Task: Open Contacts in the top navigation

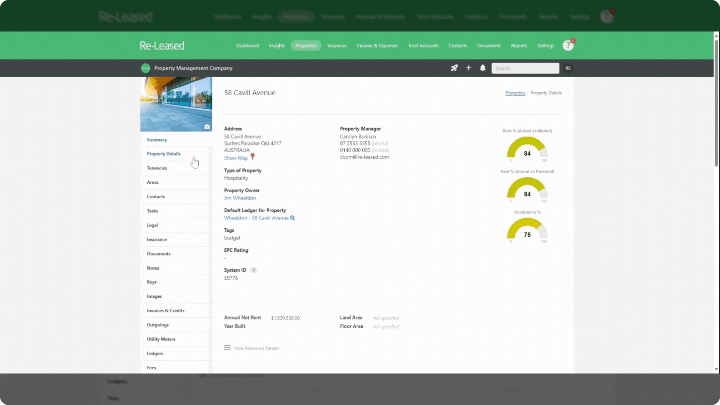Action: coord(458,45)
